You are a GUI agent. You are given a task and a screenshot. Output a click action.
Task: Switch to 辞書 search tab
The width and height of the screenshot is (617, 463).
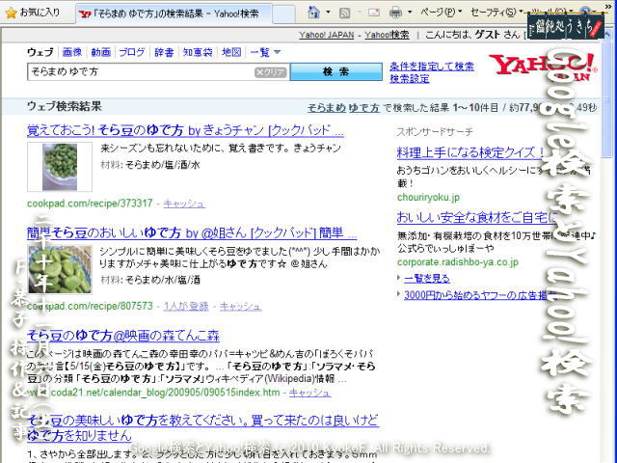click(x=164, y=52)
